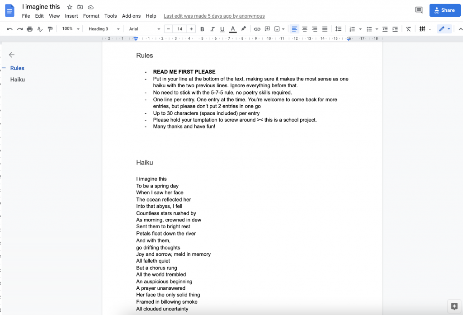Select justify alignment
This screenshot has width=463, height=315.
pos(325,29)
